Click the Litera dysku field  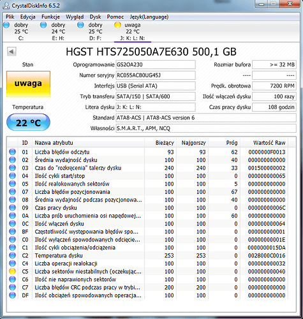[x=156, y=107]
